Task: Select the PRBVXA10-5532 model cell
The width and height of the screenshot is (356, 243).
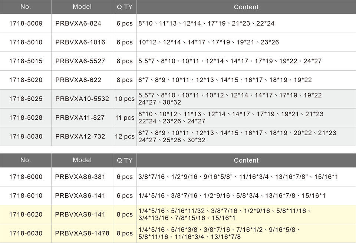Action: (x=82, y=99)
